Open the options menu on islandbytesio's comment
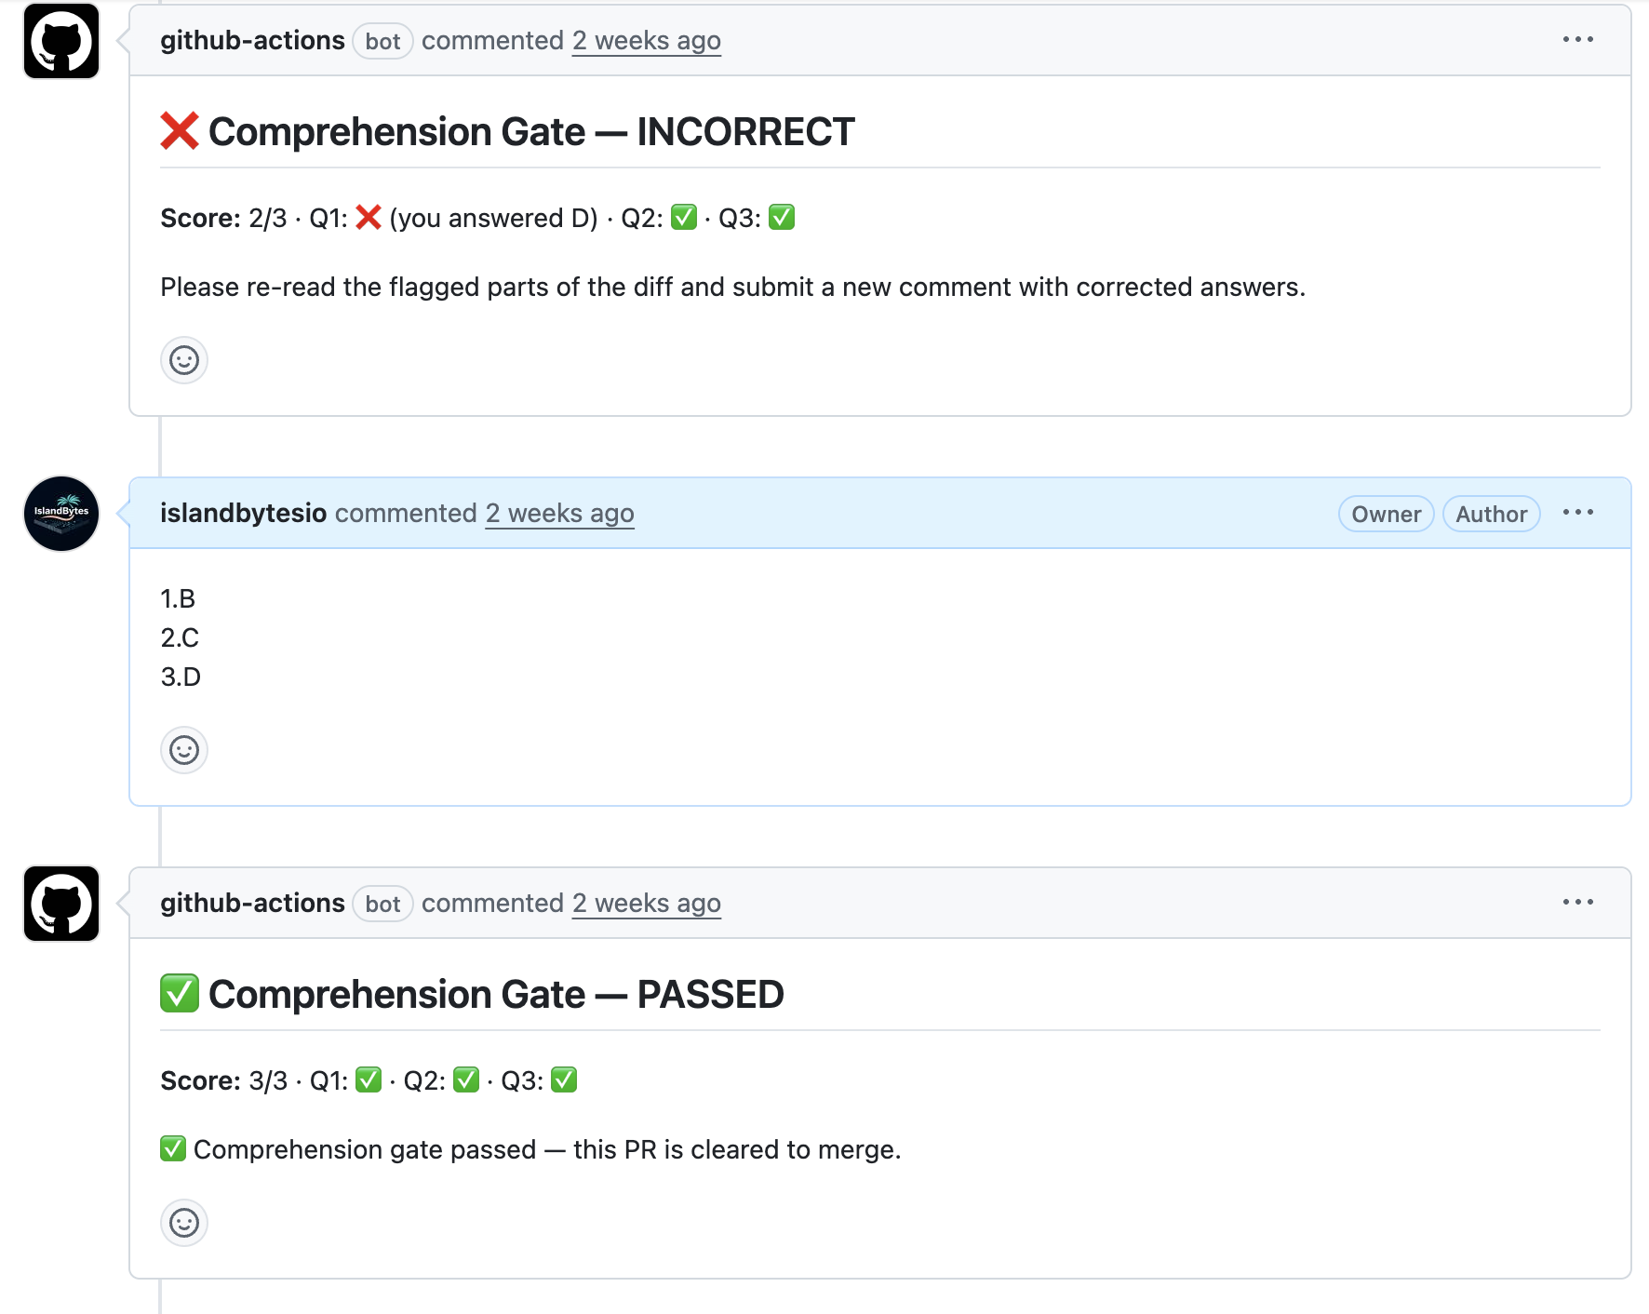1649x1314 pixels. coord(1577,512)
